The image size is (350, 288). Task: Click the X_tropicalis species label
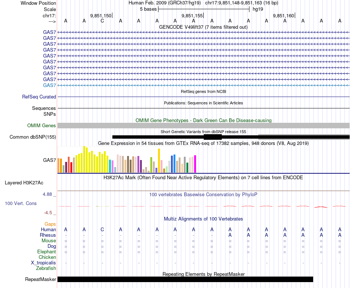coord(43,263)
